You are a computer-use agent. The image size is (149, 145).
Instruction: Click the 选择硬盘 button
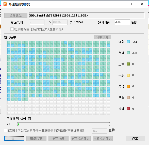[x=16, y=15]
